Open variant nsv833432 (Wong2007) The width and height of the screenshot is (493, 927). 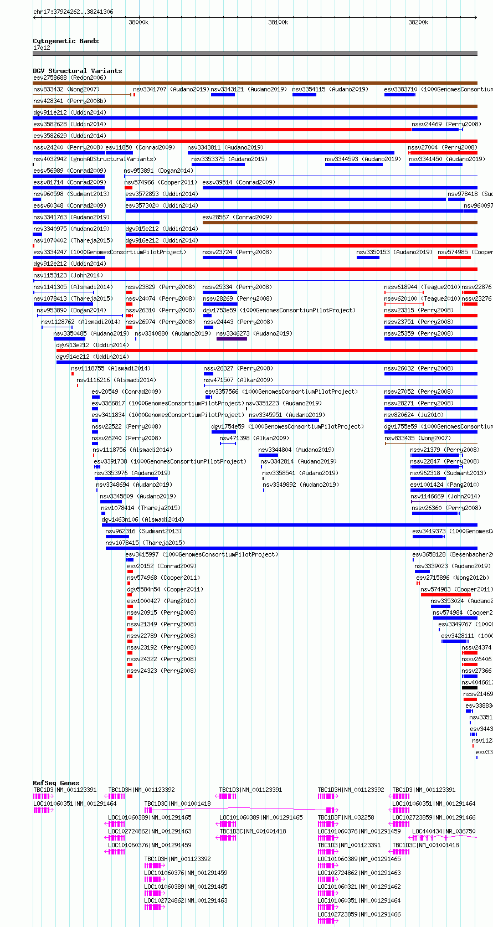click(66, 89)
